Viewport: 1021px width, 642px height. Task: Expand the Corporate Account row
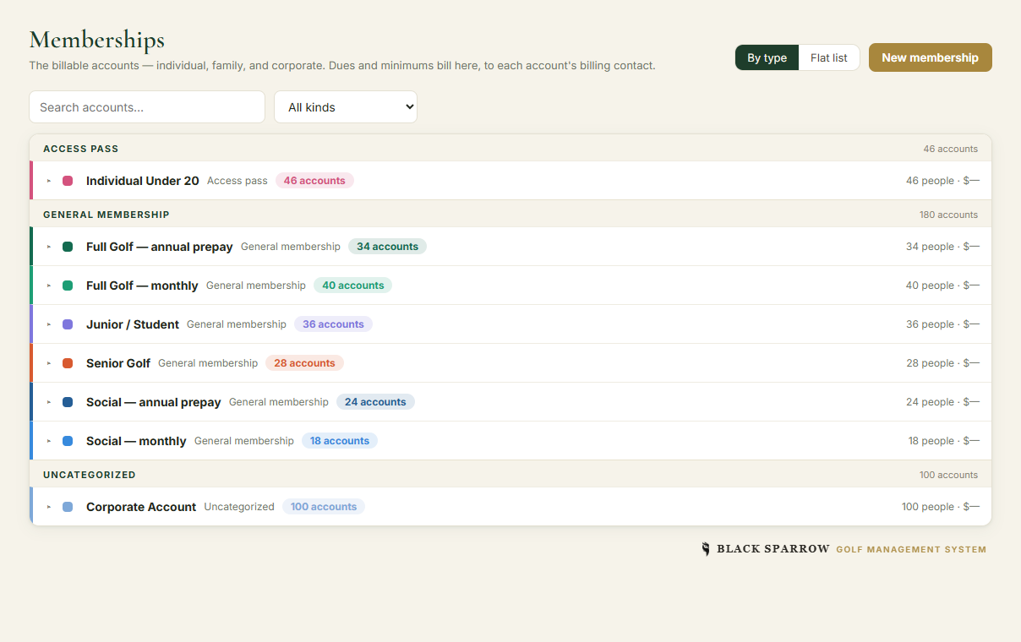(x=49, y=507)
